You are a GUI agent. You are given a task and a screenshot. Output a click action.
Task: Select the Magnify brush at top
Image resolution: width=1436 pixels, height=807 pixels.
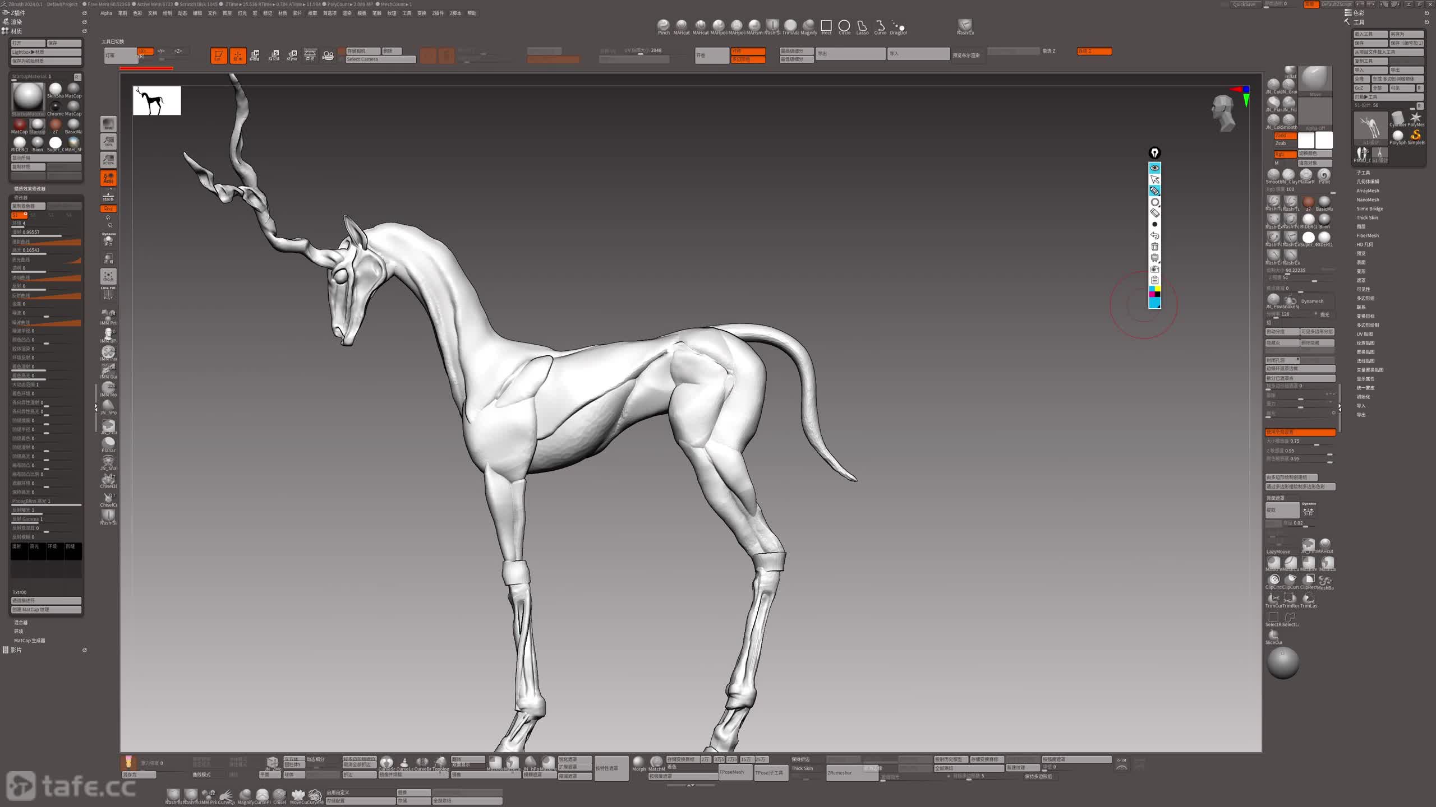click(808, 26)
